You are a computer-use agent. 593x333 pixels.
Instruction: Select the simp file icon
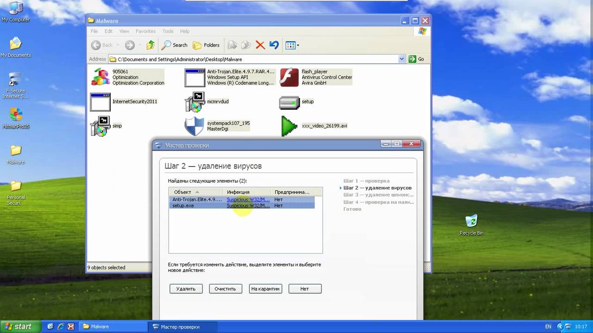coord(100,126)
